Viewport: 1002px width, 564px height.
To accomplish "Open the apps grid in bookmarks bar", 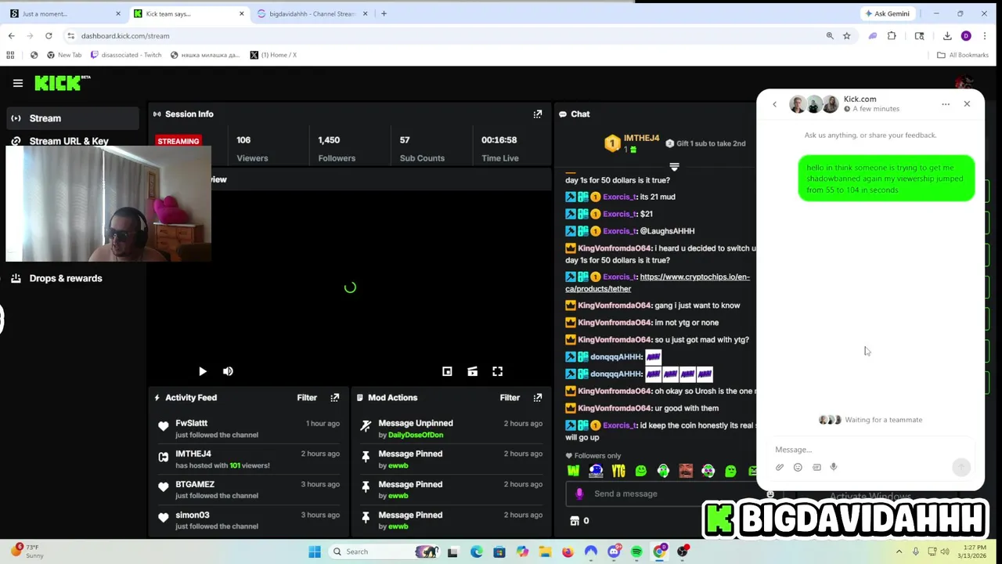I will [x=10, y=55].
